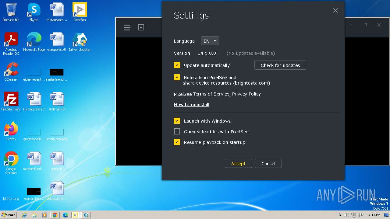The height and width of the screenshot is (219, 390).
Task: Select the Recycle Bin desktop icon
Action: tap(11, 12)
